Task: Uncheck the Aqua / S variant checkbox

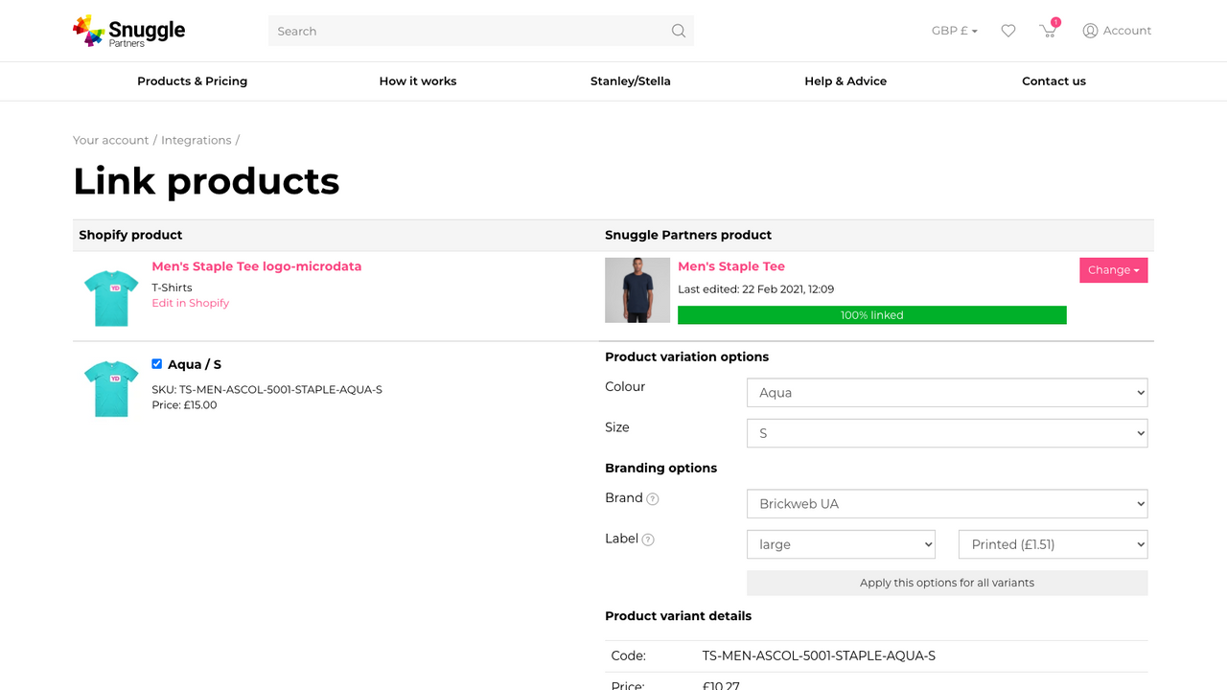Action: [156, 363]
